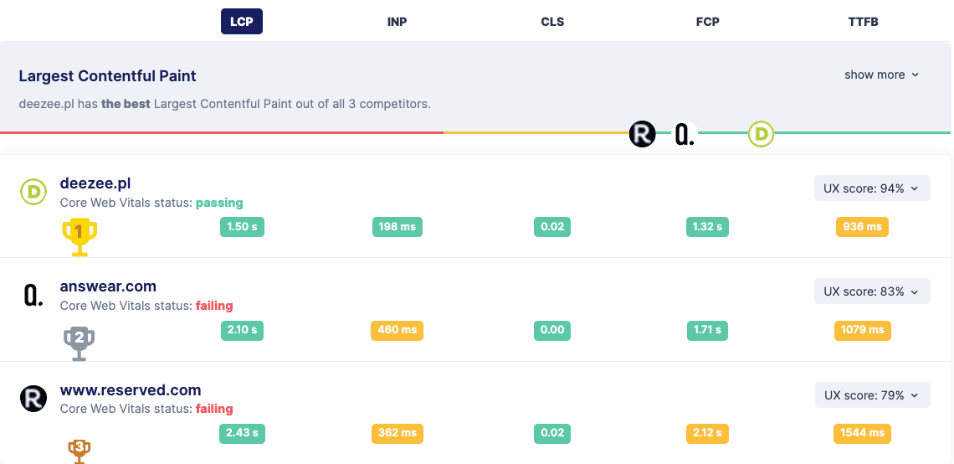Switch to the CLS tab
This screenshot has width=954, height=464.
pos(552,22)
